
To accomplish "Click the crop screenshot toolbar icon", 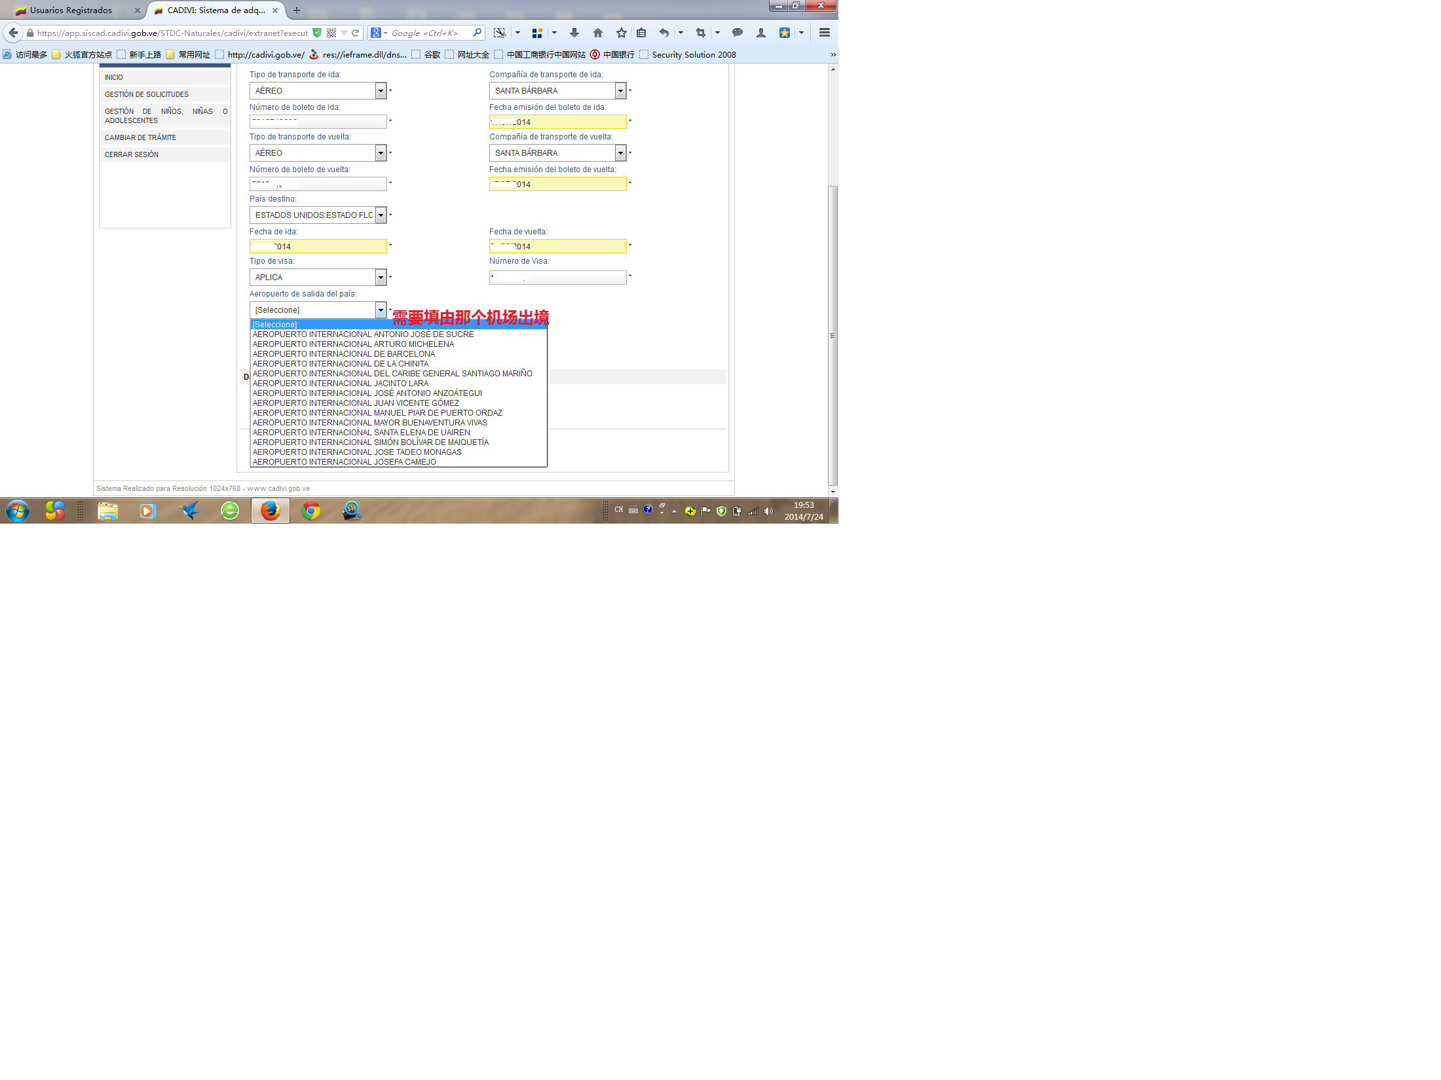I will tap(701, 33).
